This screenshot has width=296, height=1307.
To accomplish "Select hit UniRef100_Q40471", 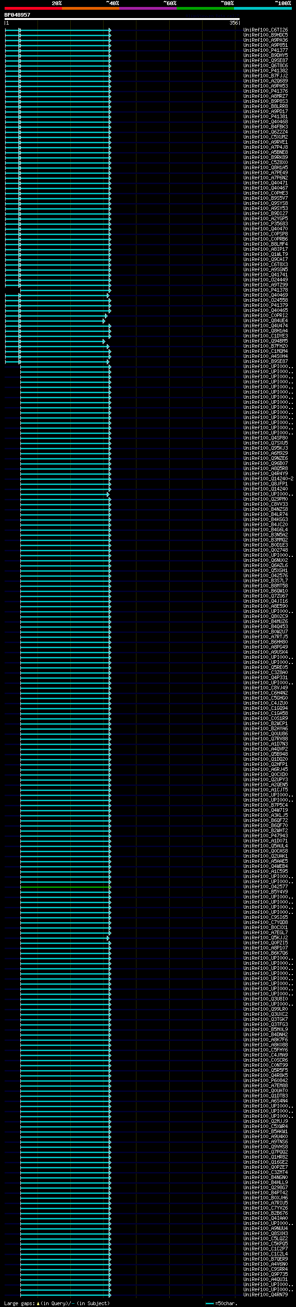I will pyautogui.click(x=265, y=183).
